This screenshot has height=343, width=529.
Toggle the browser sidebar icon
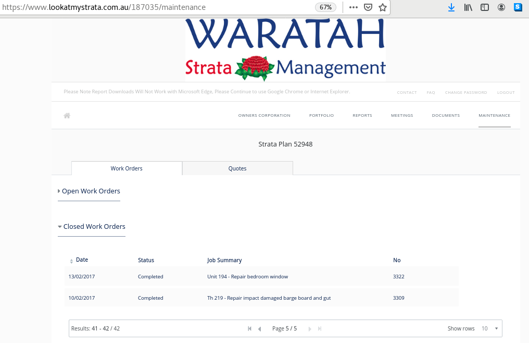(484, 7)
